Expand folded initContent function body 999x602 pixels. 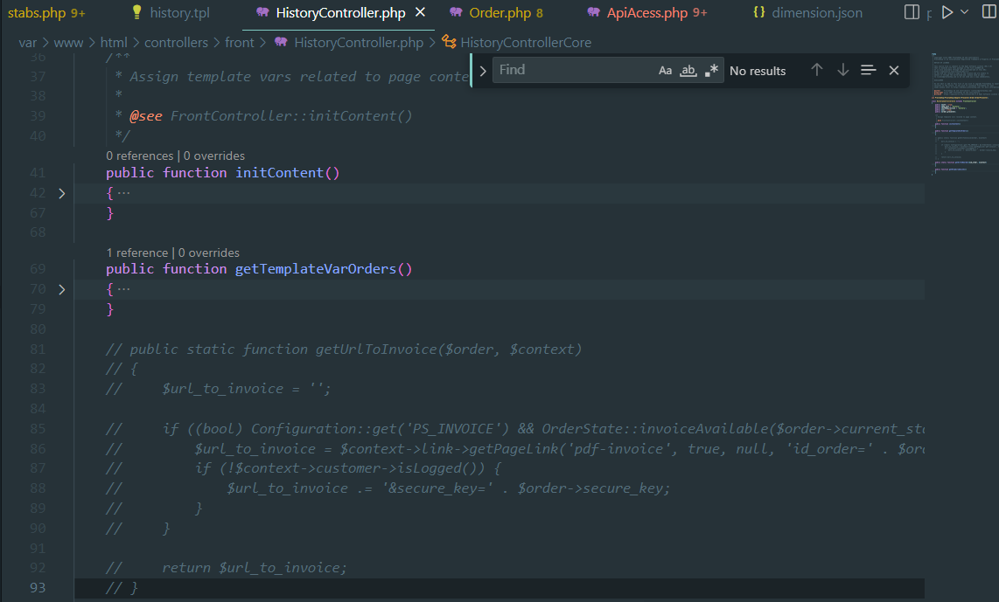pos(61,193)
